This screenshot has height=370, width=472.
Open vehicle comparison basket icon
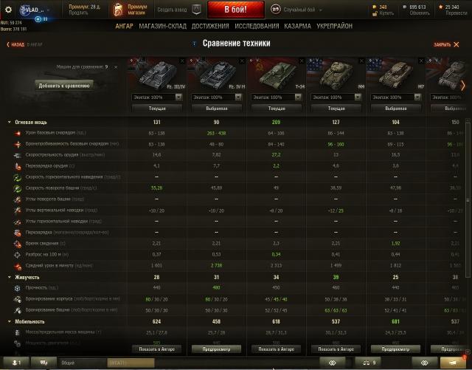pos(369,363)
